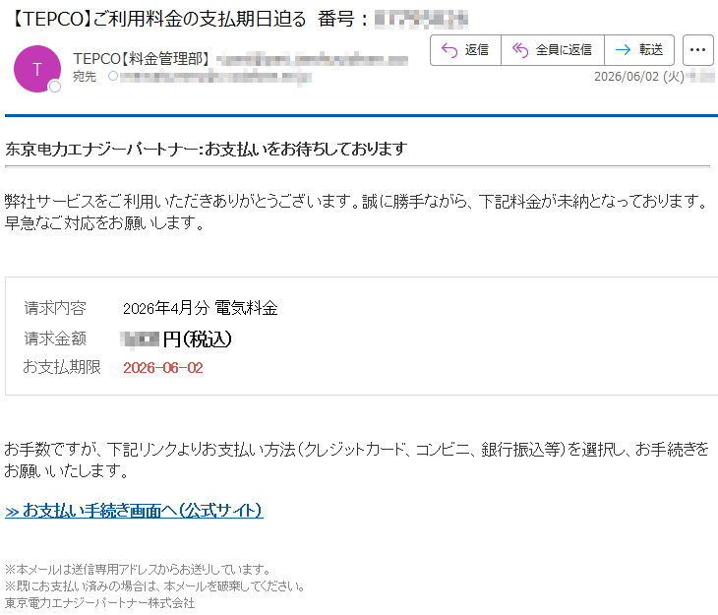Image resolution: width=718 pixels, height=615 pixels.
Task: Click the 転送 forward button
Action: [x=639, y=50]
